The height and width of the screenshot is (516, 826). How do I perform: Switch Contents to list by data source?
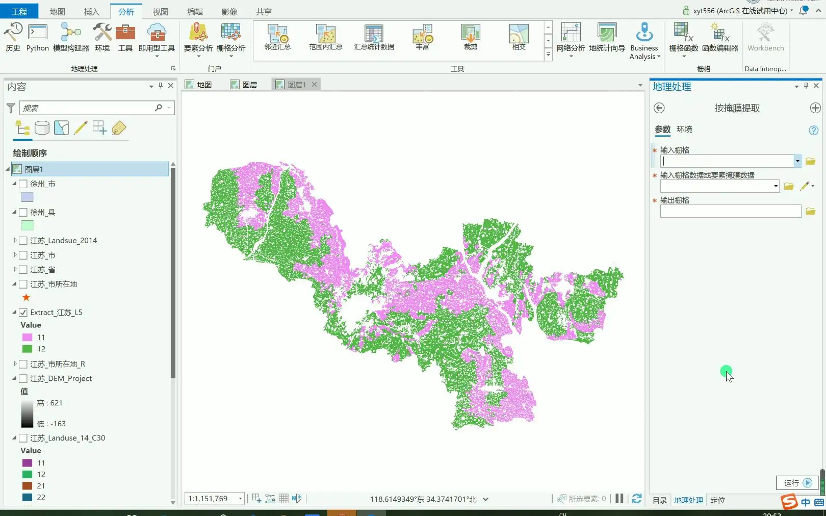pyautogui.click(x=42, y=128)
